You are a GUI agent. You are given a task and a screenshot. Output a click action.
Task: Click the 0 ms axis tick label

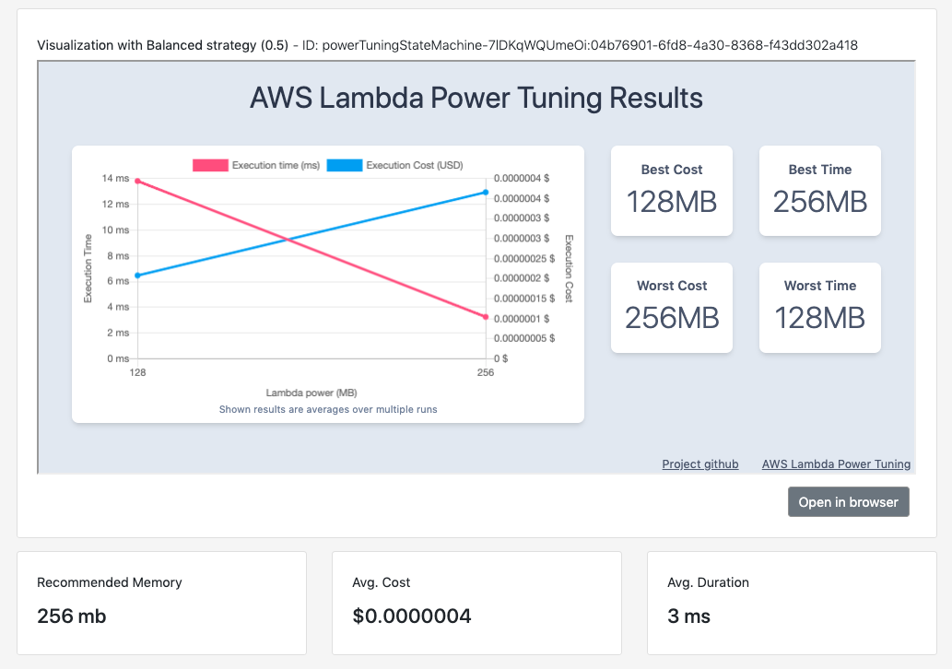click(118, 358)
